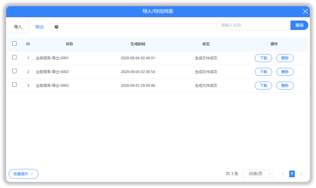This screenshot has height=188, width=316.
Task: Click 生成文件成功 status of 业务报告-导出-0002
Action: pyautogui.click(x=206, y=72)
